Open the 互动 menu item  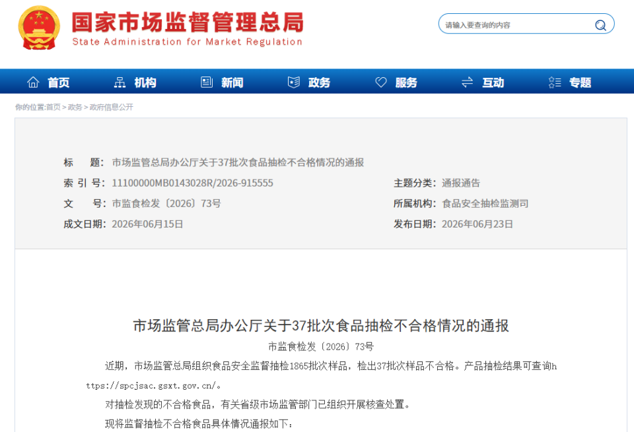tap(493, 82)
